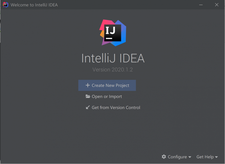Click the gear icon next to Configure
Screen dimensions: 225x164
[x=164, y=157]
